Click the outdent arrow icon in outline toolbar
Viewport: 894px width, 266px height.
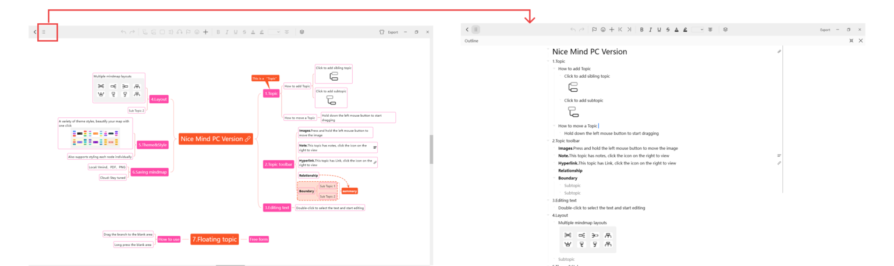[x=620, y=30]
